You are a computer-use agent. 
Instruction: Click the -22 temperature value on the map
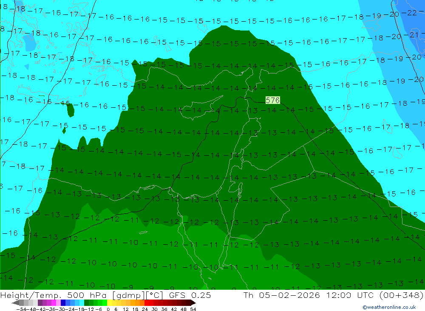[x=409, y=13]
